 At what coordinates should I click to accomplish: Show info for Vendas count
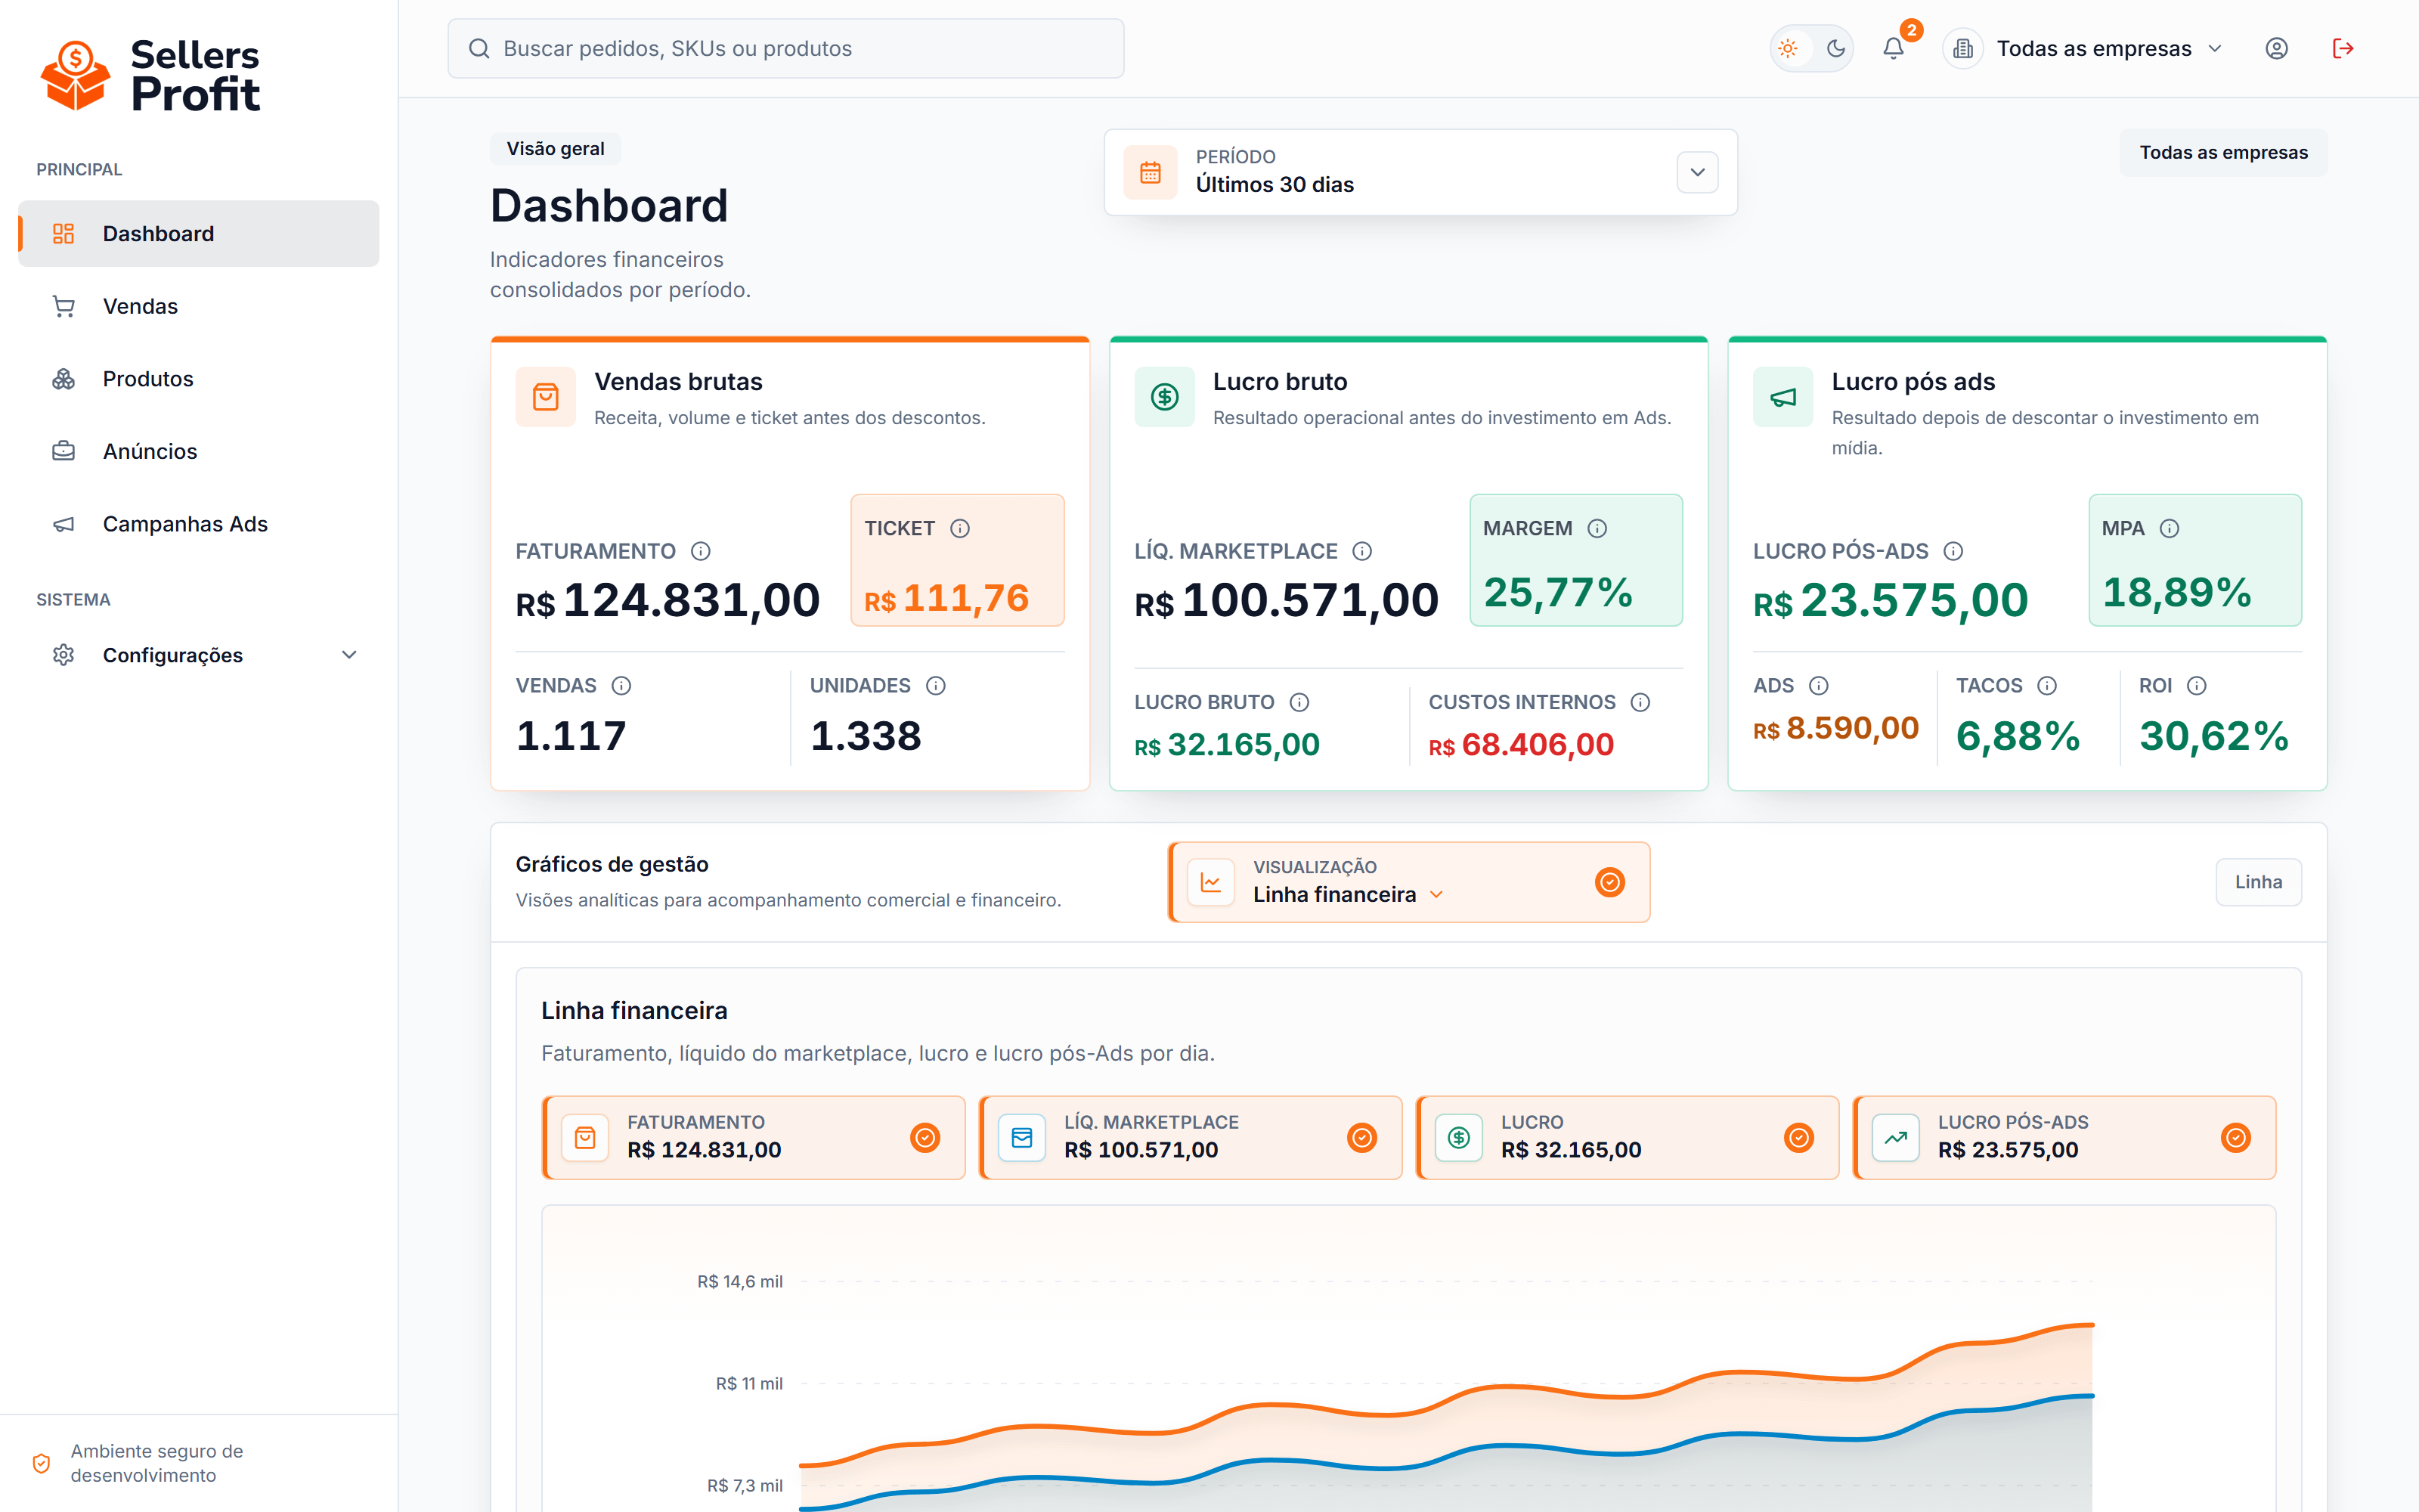[x=621, y=685]
